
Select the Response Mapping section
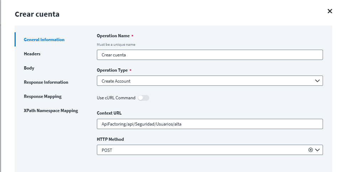tap(43, 96)
